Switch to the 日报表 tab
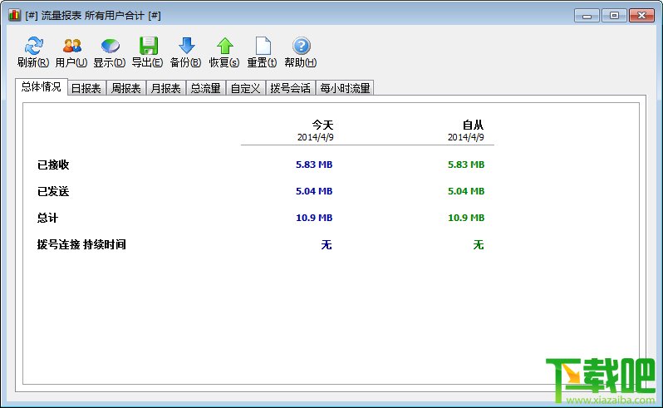 pyautogui.click(x=86, y=88)
